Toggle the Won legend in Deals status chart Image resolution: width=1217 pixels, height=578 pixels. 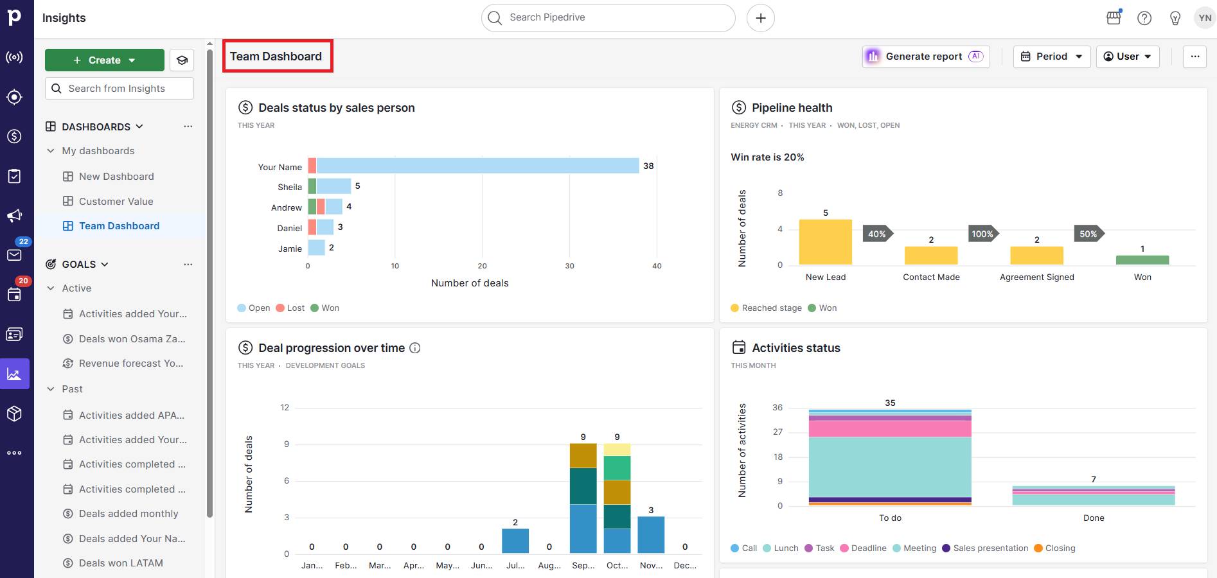pos(325,308)
